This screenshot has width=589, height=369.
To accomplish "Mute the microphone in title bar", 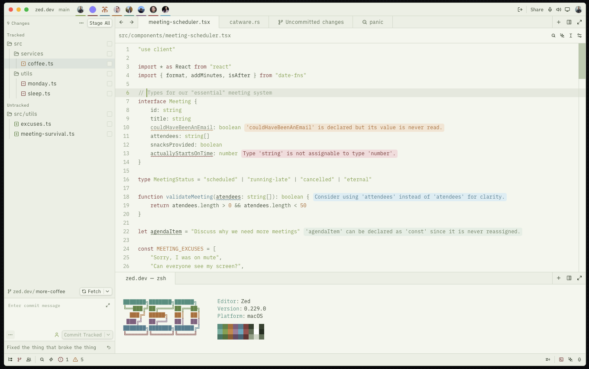I will point(550,10).
